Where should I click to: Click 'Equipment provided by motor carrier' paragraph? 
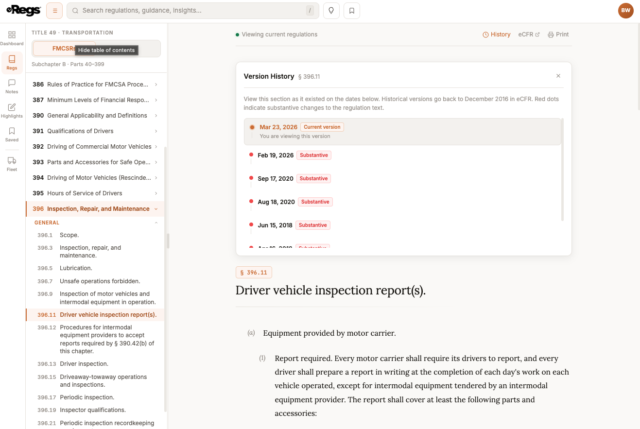click(x=329, y=333)
